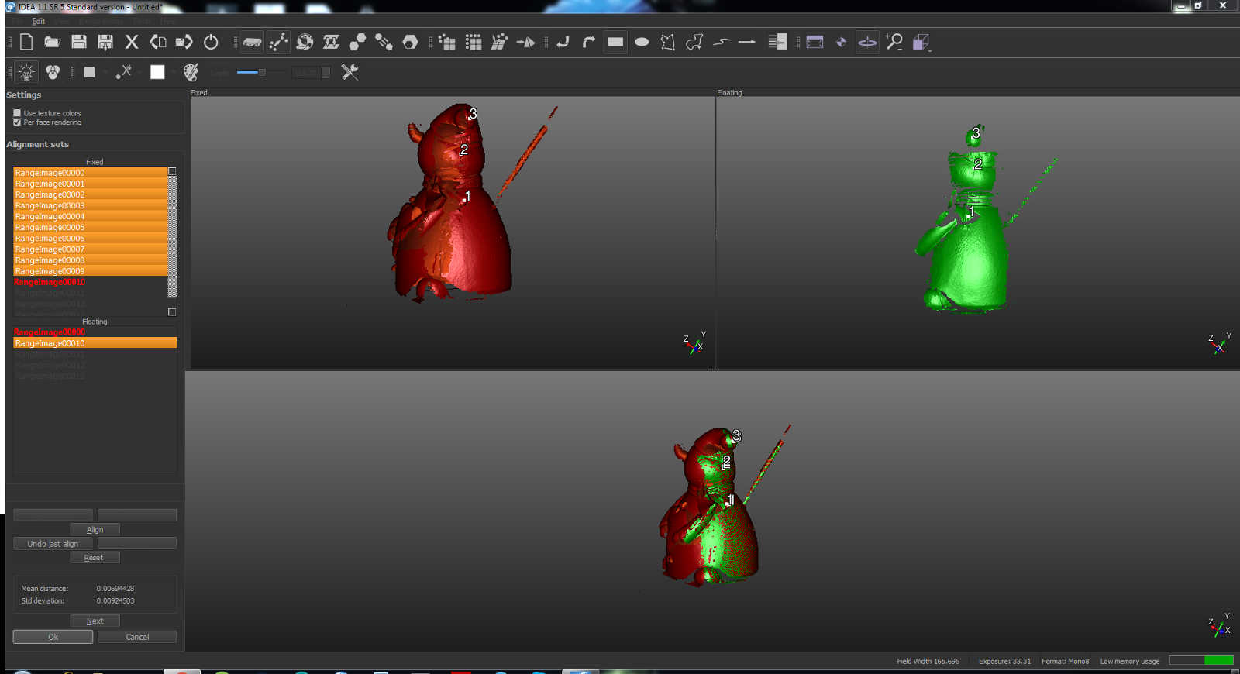
Task: Toggle the rotate view orbit icon
Action: coord(867,42)
